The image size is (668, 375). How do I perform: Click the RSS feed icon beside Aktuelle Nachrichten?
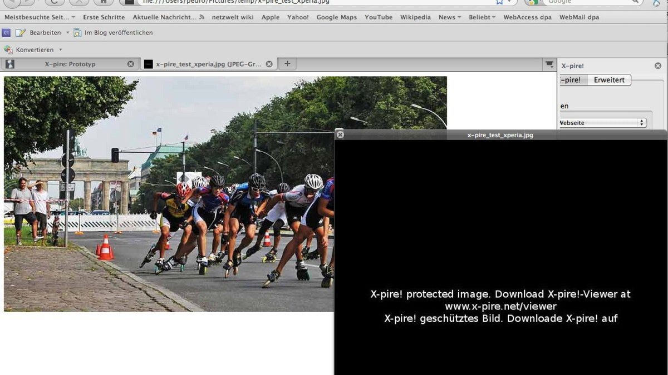202,17
